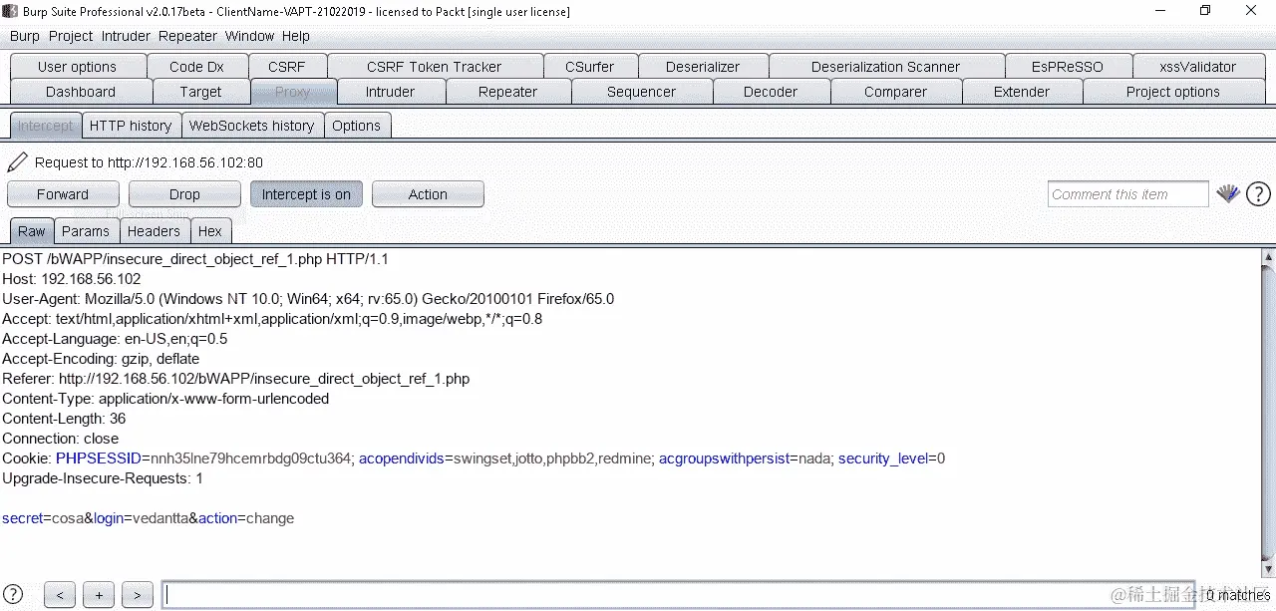1276x611 pixels.
Task: Click the '+' search options button
Action: point(99,595)
